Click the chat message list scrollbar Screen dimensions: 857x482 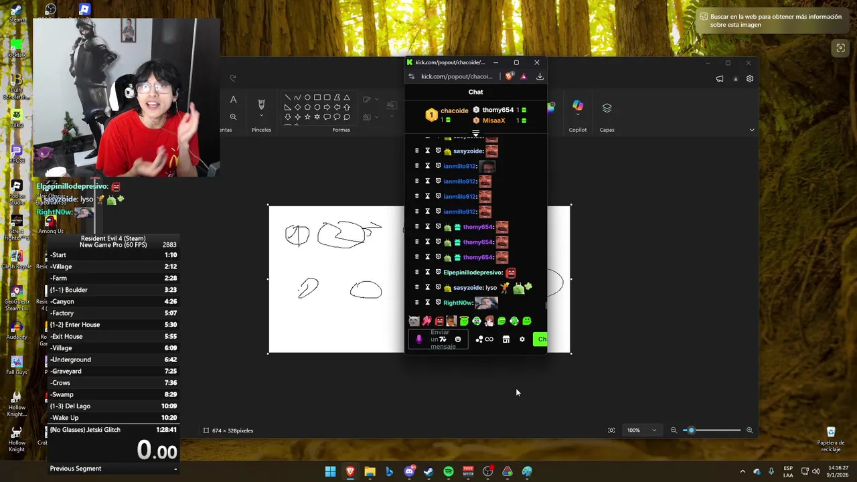[546, 305]
